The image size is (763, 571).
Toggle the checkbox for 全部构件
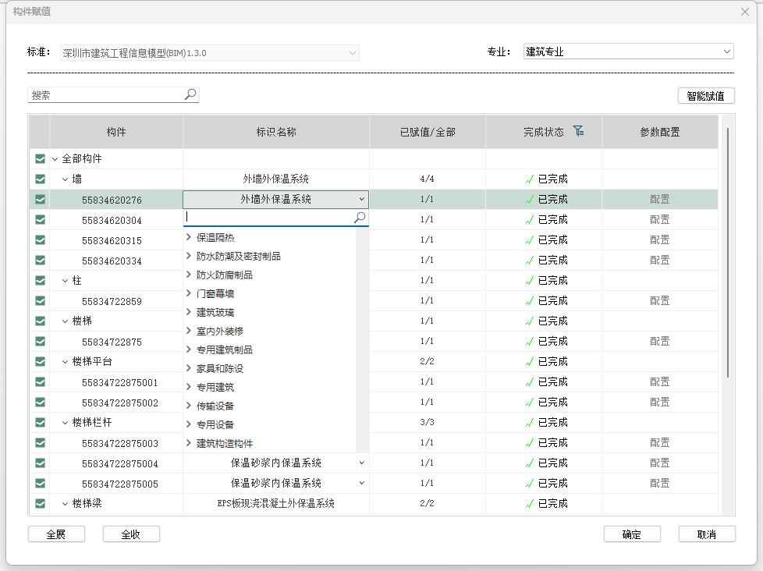[40, 159]
